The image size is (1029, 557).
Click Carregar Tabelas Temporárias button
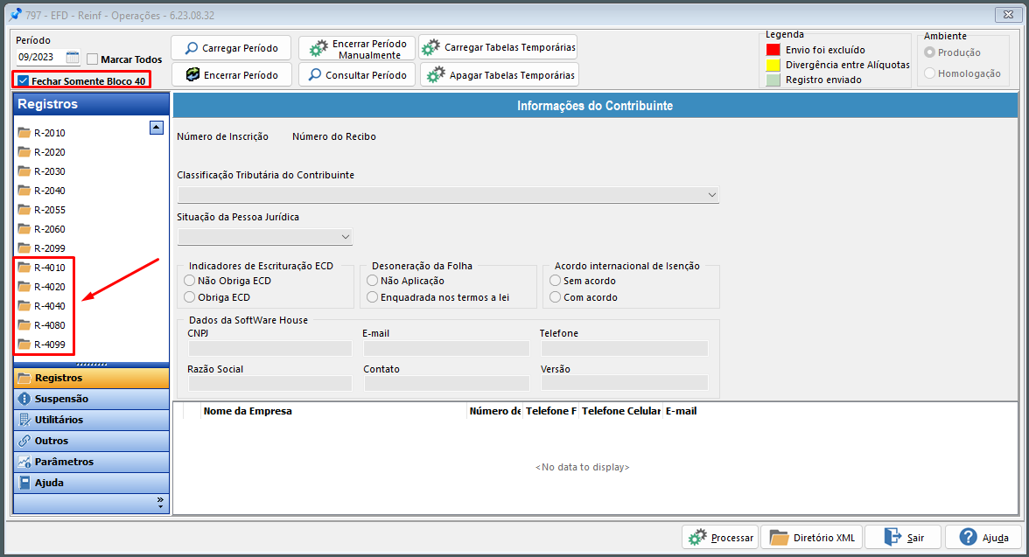tap(498, 47)
